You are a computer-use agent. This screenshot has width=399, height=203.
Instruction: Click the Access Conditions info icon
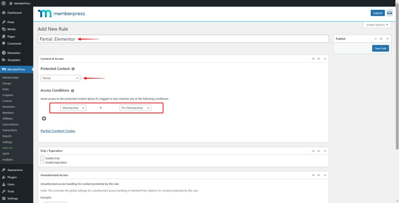point(73,91)
